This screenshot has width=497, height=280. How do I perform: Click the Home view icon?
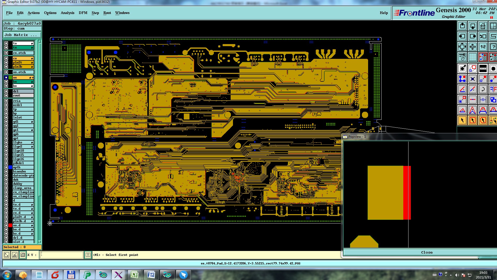coord(483,26)
